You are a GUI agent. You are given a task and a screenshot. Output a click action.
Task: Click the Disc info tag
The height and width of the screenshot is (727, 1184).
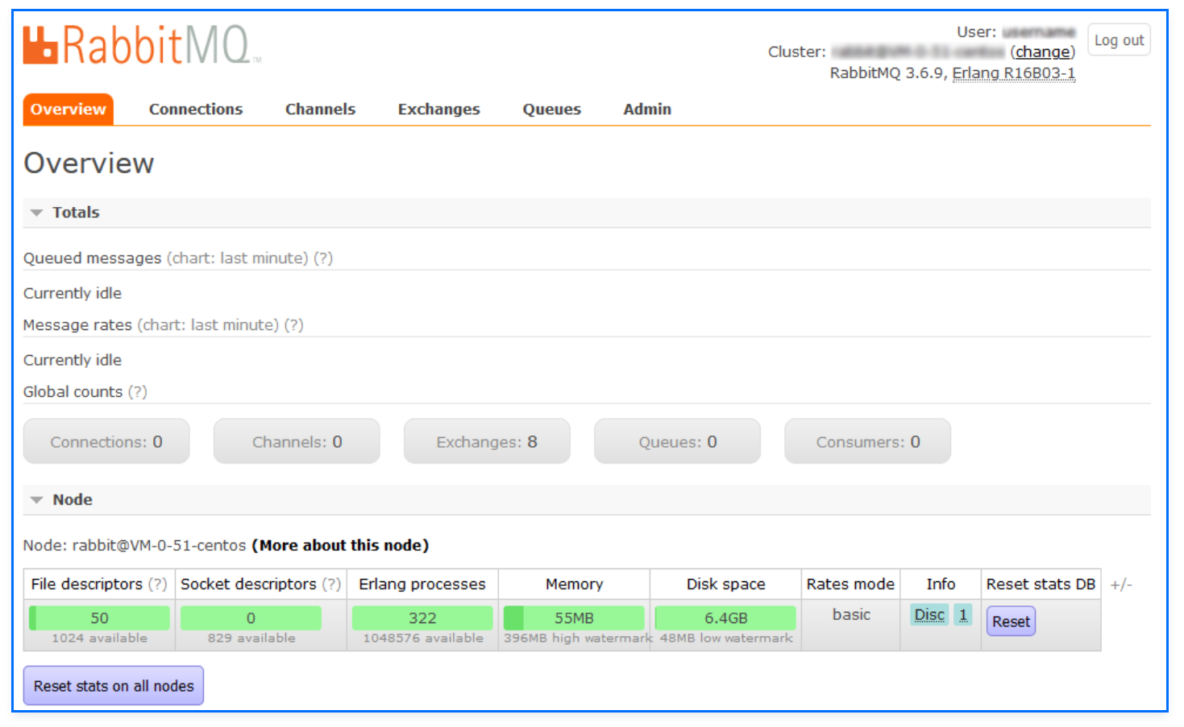(929, 615)
